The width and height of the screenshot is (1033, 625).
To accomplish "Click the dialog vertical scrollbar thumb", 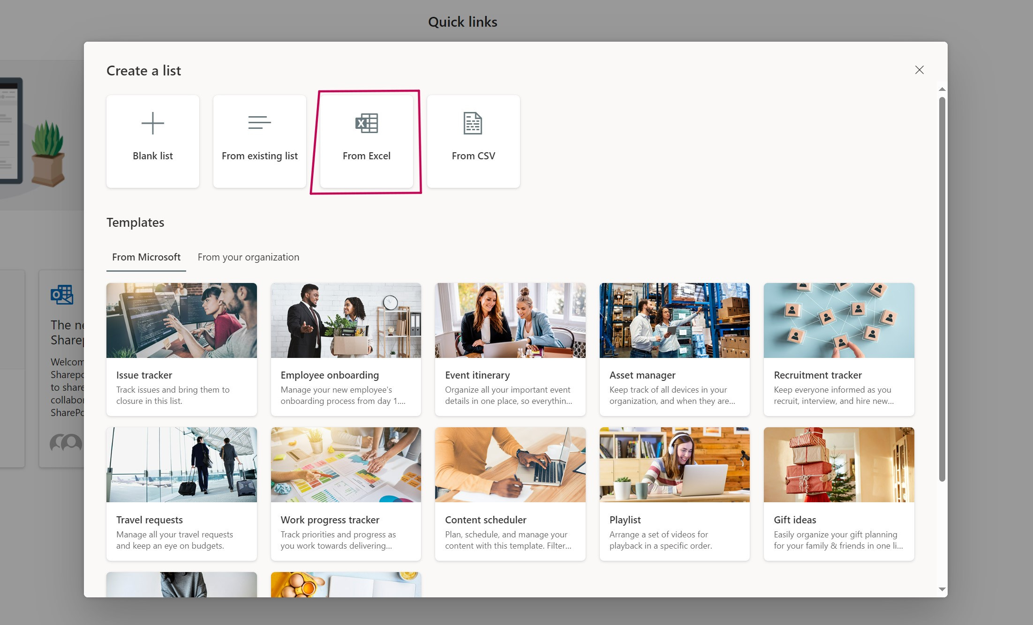I will tap(942, 289).
